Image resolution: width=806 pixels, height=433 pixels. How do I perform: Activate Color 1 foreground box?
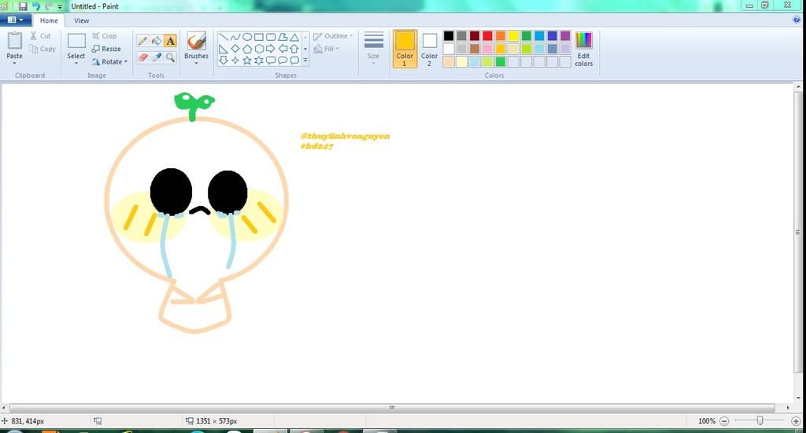405,49
